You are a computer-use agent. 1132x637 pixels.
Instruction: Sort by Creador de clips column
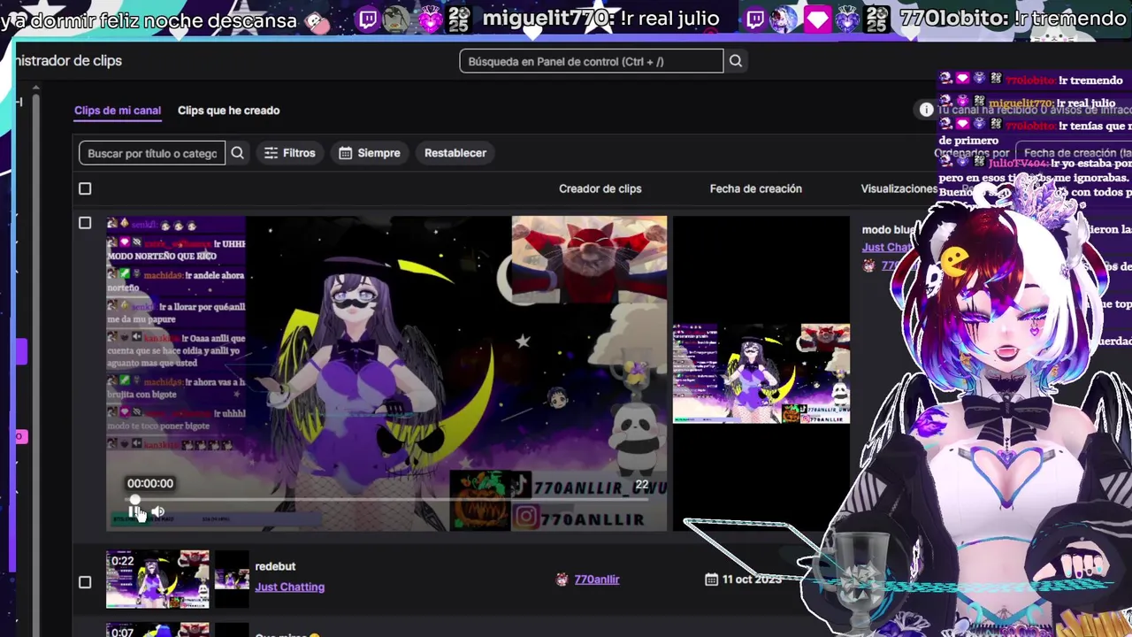600,188
